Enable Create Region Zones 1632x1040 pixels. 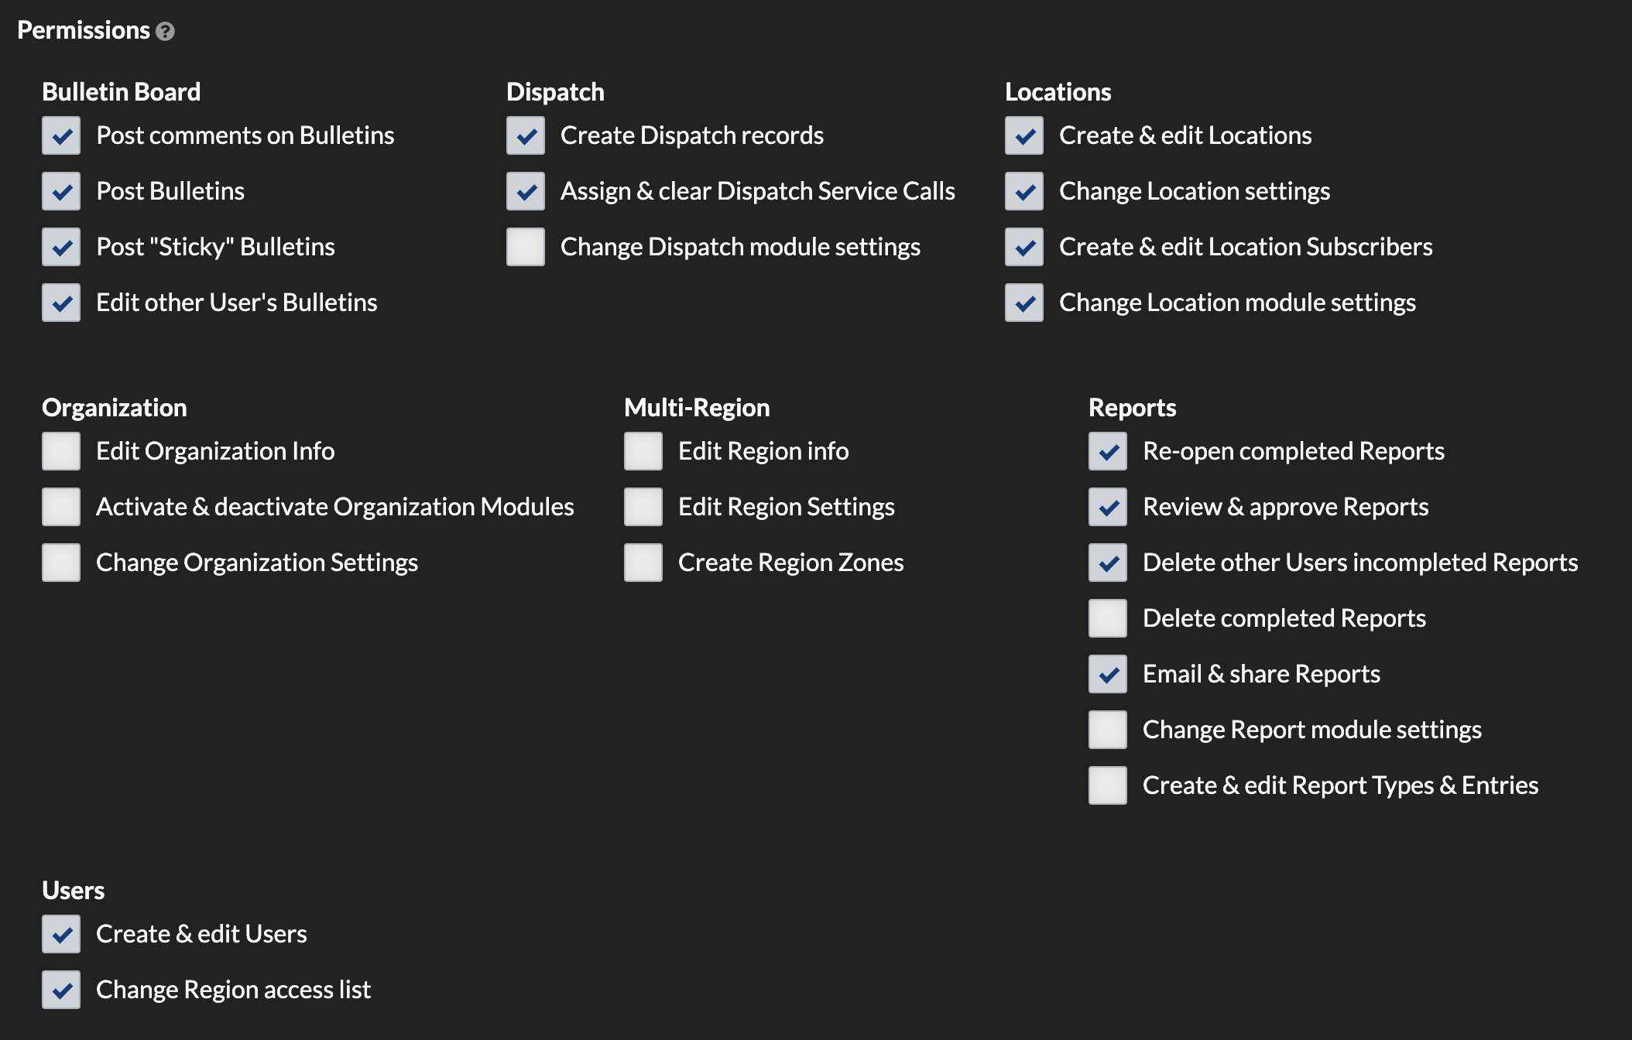tap(643, 563)
